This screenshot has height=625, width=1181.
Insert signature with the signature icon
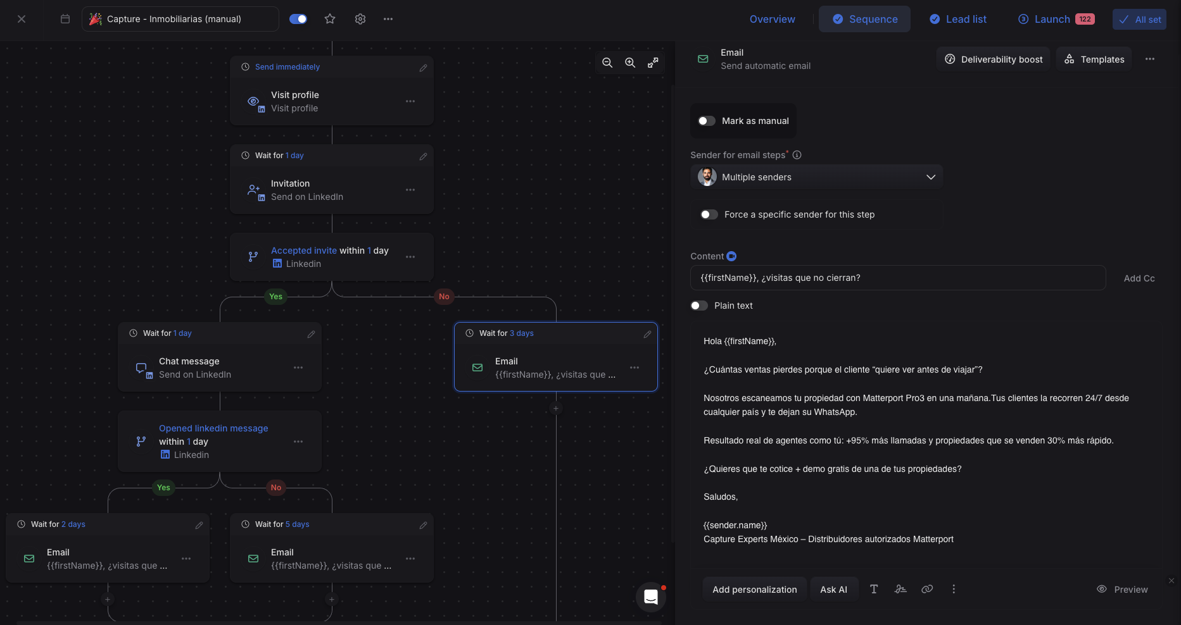[x=900, y=589]
